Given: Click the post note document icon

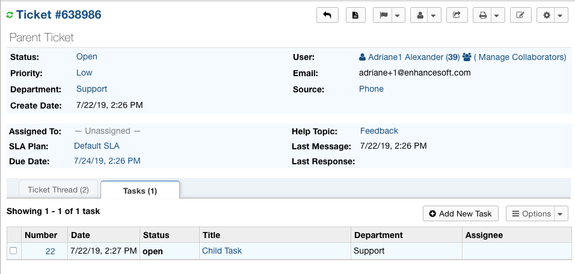Looking at the screenshot, I should click(355, 15).
